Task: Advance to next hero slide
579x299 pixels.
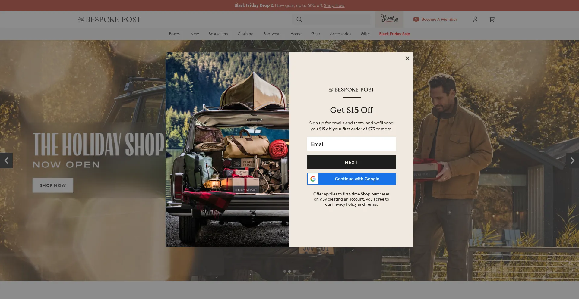Action: coord(572,160)
